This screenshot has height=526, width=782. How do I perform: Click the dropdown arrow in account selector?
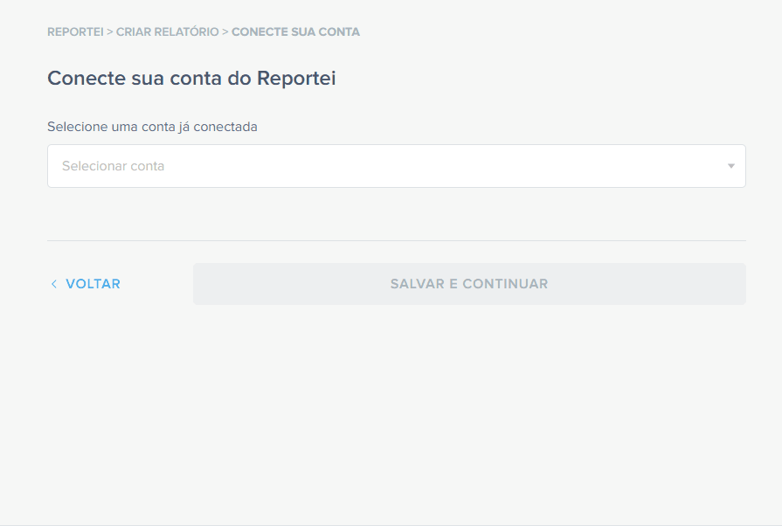coord(731,166)
